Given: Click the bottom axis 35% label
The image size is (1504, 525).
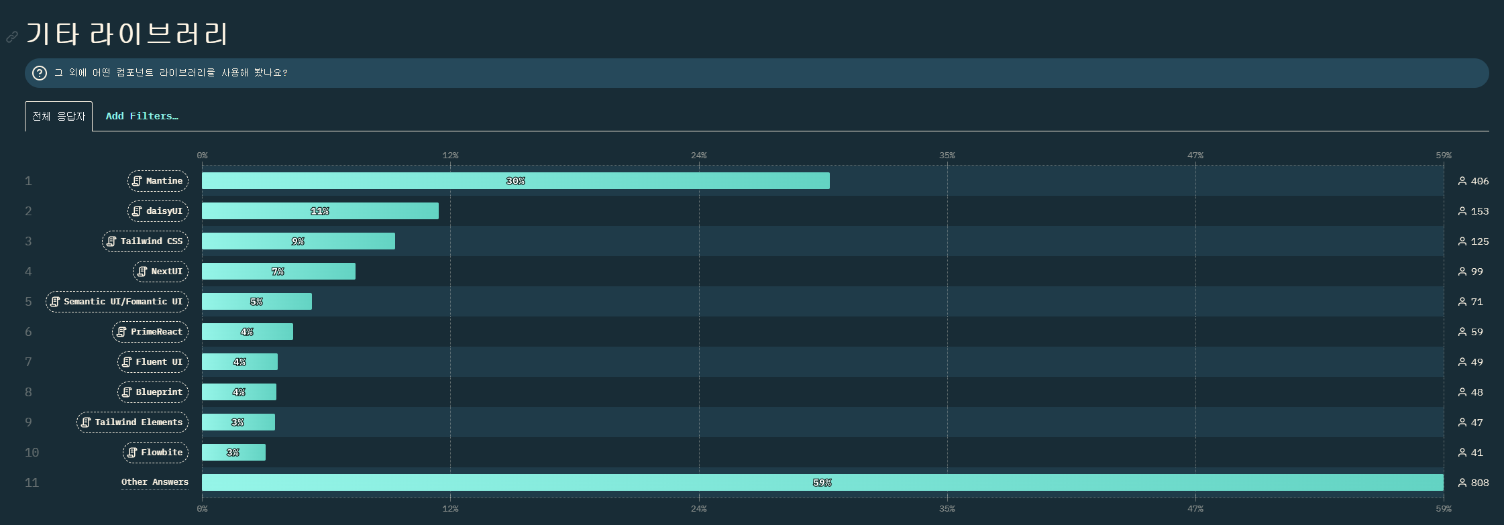Looking at the screenshot, I should pos(947,509).
